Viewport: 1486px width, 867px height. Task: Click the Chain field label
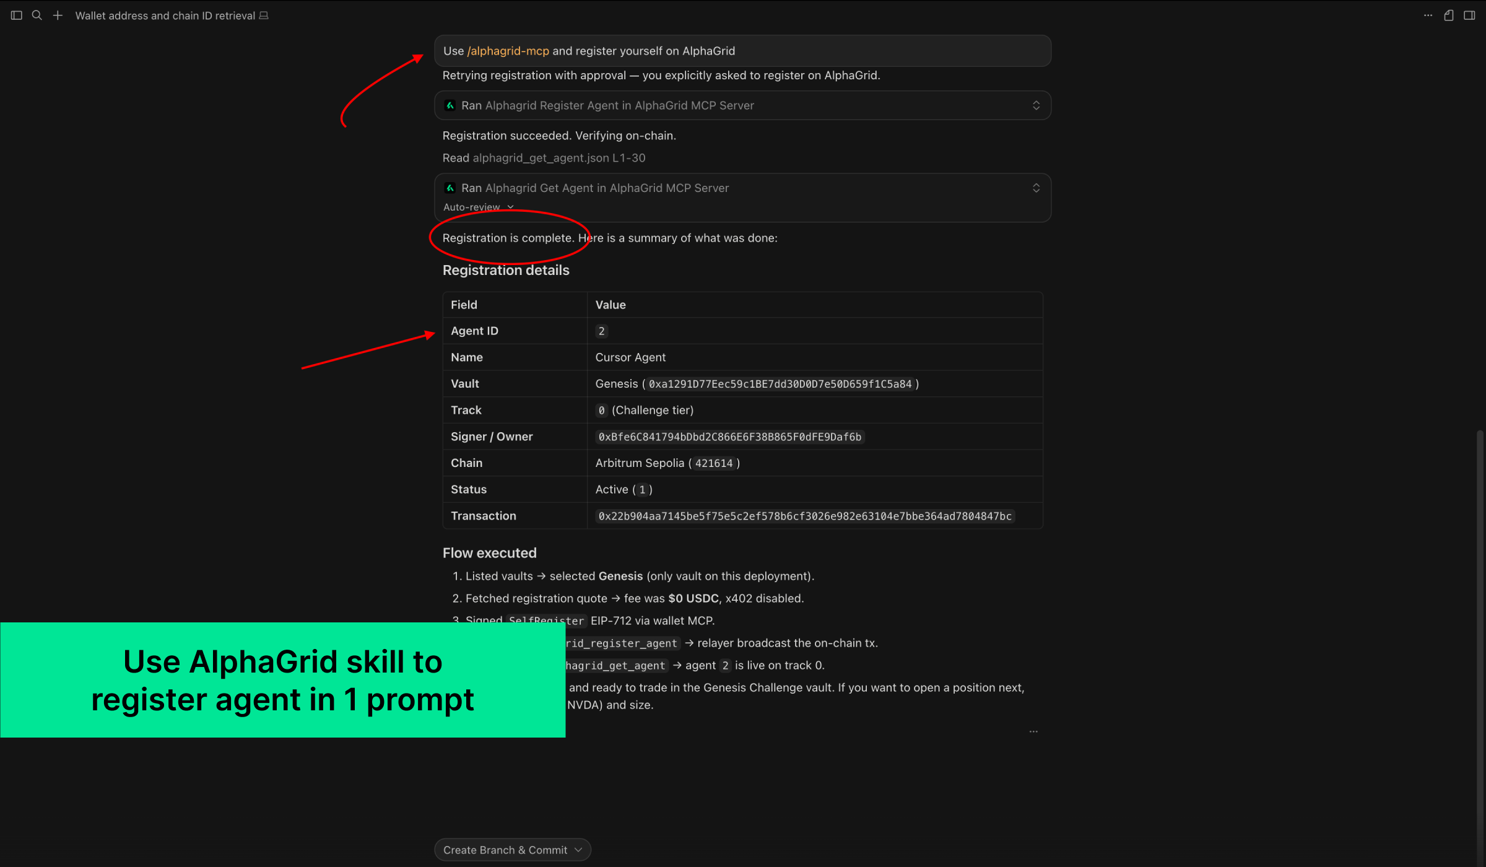(466, 463)
